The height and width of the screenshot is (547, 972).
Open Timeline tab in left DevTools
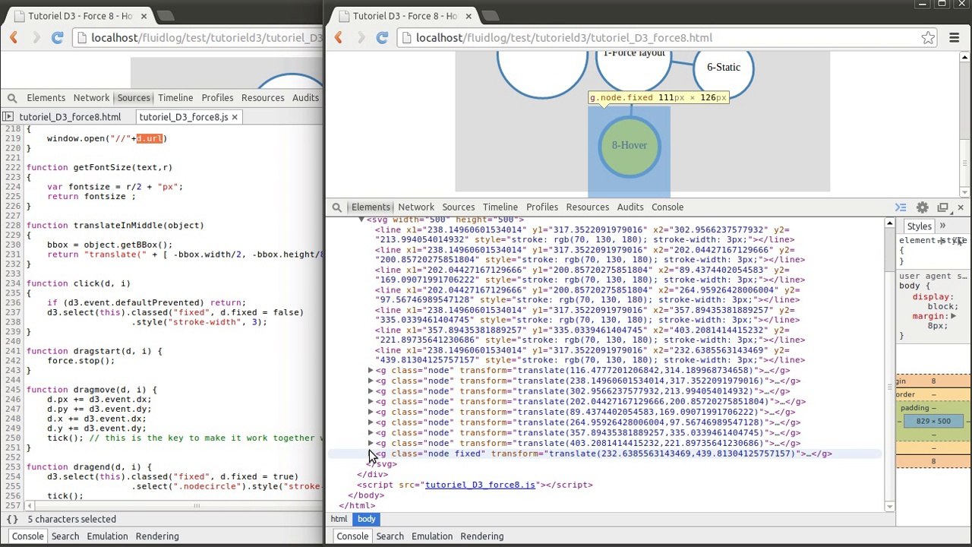[x=175, y=98]
